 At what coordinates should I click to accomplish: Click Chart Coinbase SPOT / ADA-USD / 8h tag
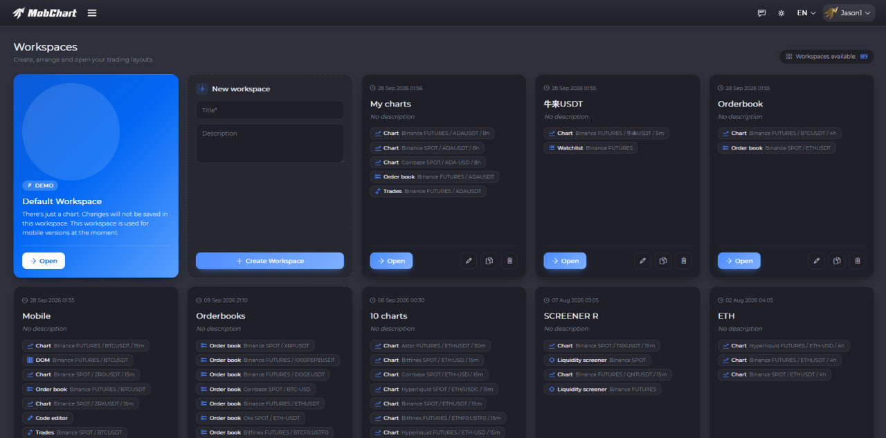(x=428, y=163)
